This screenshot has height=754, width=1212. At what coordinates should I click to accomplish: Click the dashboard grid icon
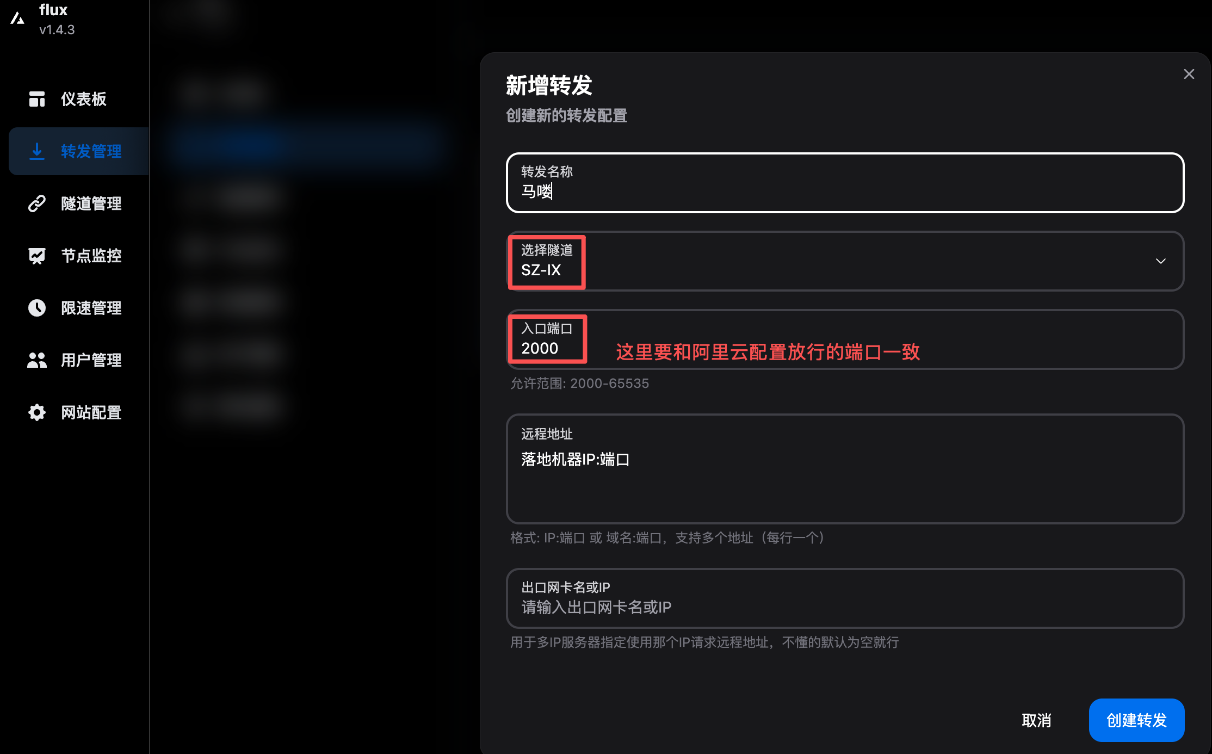(36, 99)
